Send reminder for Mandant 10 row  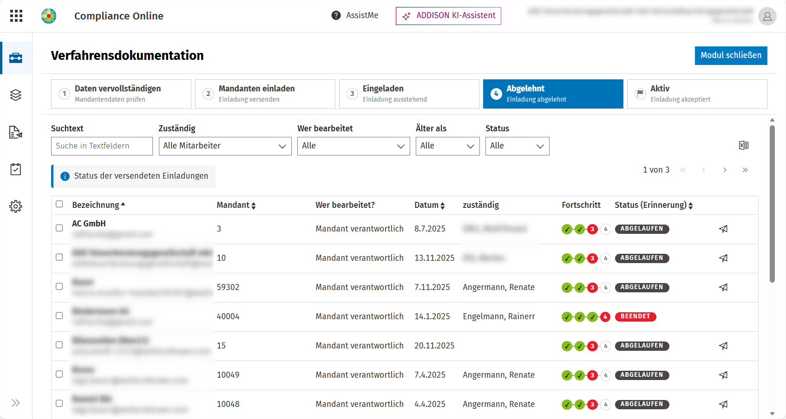coord(723,258)
